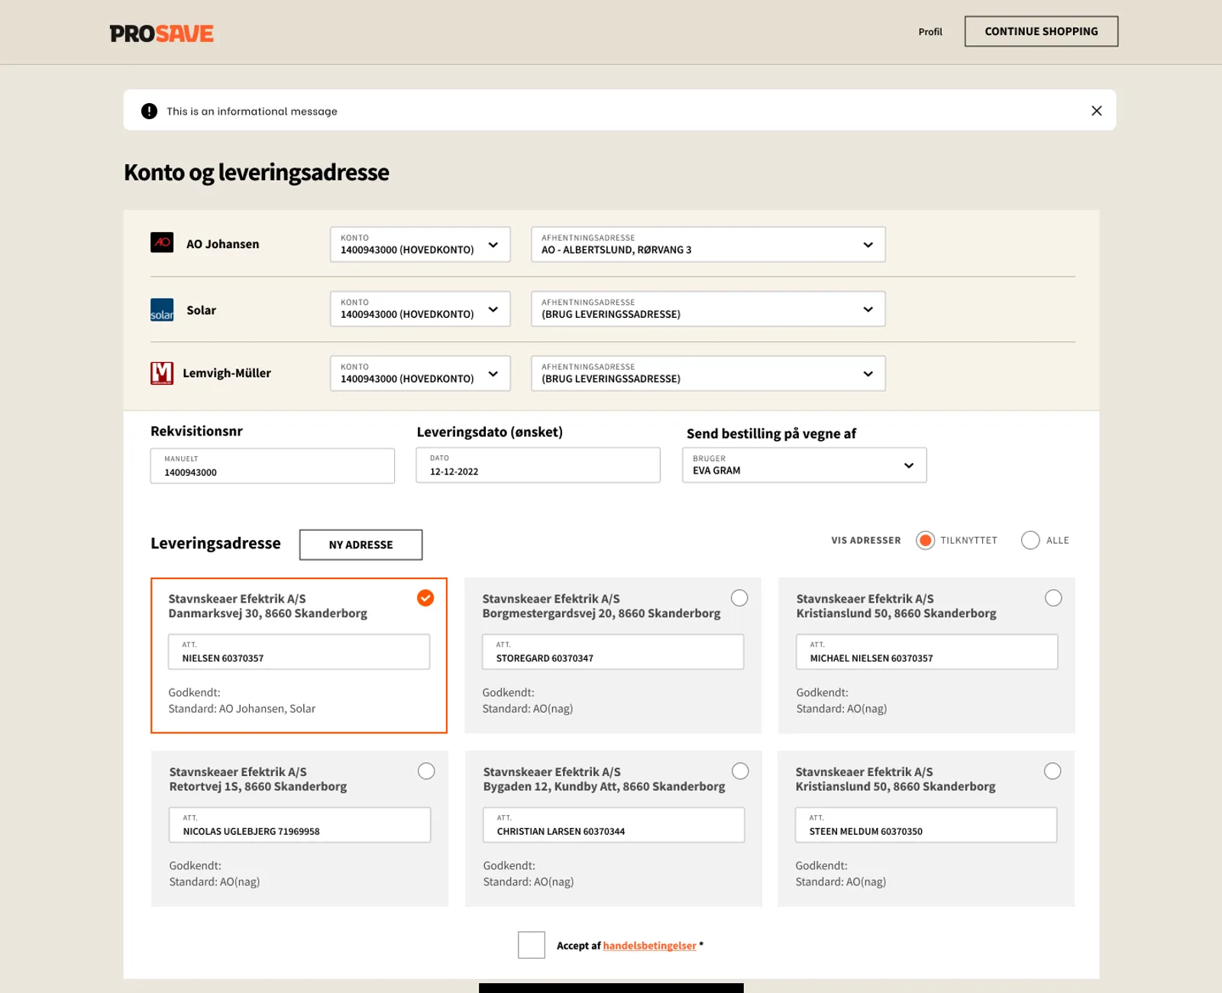Select the Bygaden 12 address radio

pos(740,771)
